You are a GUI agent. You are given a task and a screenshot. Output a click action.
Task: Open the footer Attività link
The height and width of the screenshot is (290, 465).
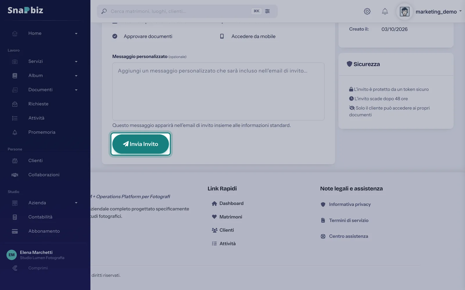[x=228, y=244]
